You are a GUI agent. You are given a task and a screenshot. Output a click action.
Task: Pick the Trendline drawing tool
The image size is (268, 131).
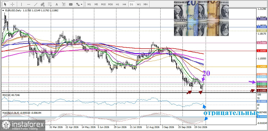coord(36,4)
